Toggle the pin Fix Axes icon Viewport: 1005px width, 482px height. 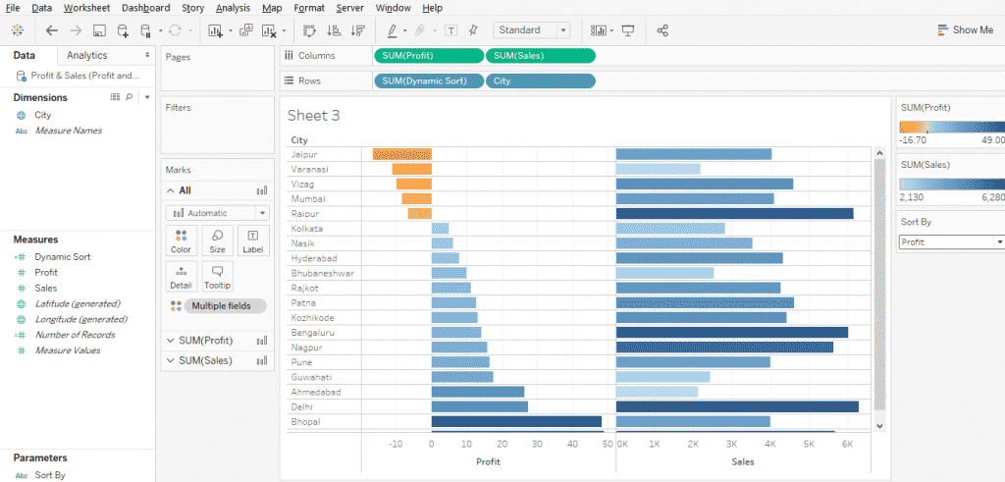tap(474, 30)
